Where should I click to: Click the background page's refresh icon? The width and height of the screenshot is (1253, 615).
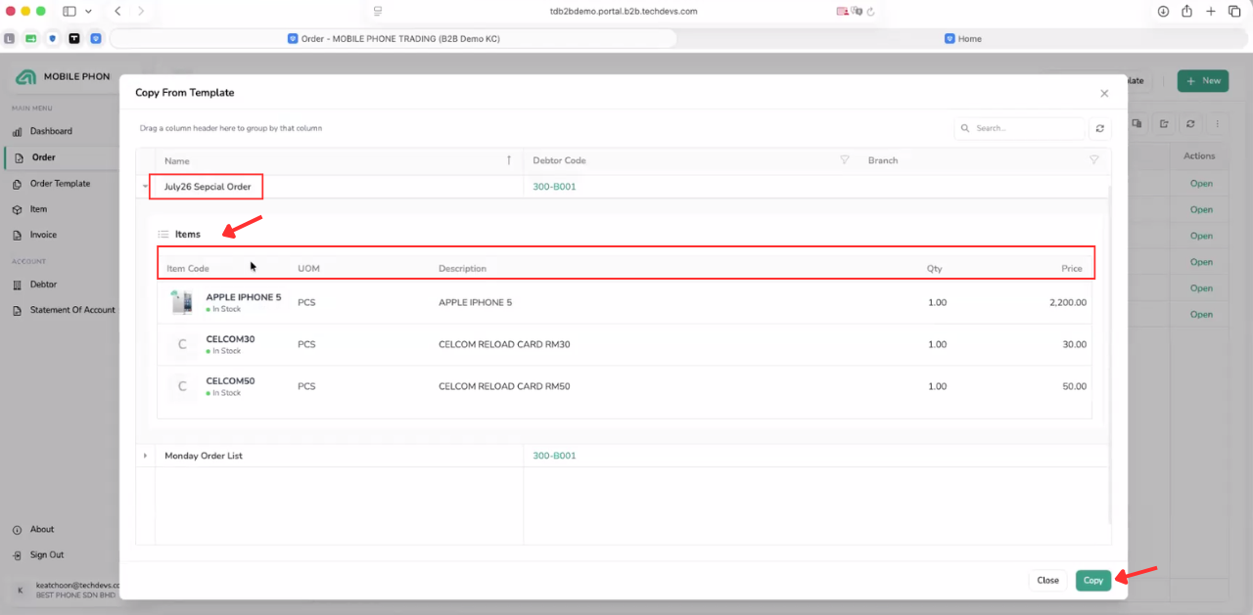coord(1190,124)
